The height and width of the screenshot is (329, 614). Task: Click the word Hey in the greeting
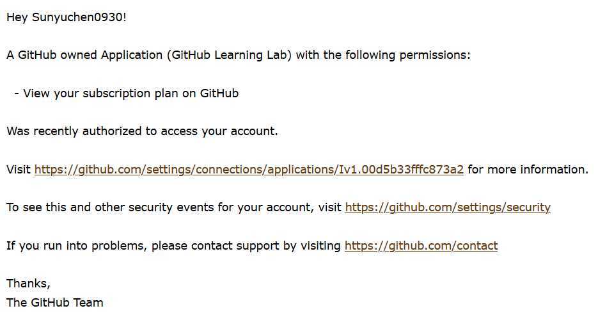17,18
